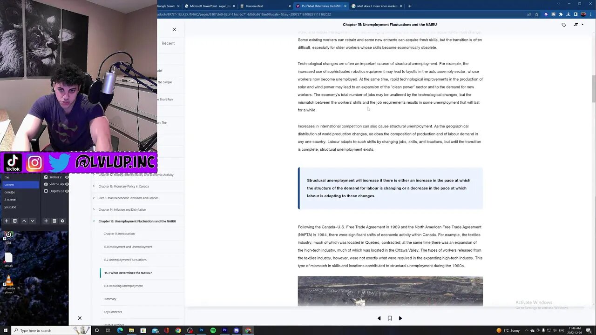Open the socials file on desktop
This screenshot has width=596, height=335.
click(x=8, y=260)
